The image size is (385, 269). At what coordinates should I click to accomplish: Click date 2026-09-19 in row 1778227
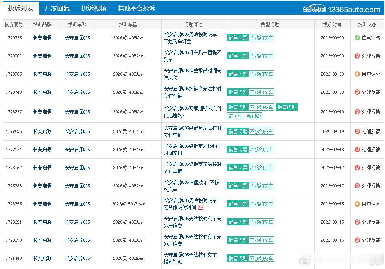point(332,112)
